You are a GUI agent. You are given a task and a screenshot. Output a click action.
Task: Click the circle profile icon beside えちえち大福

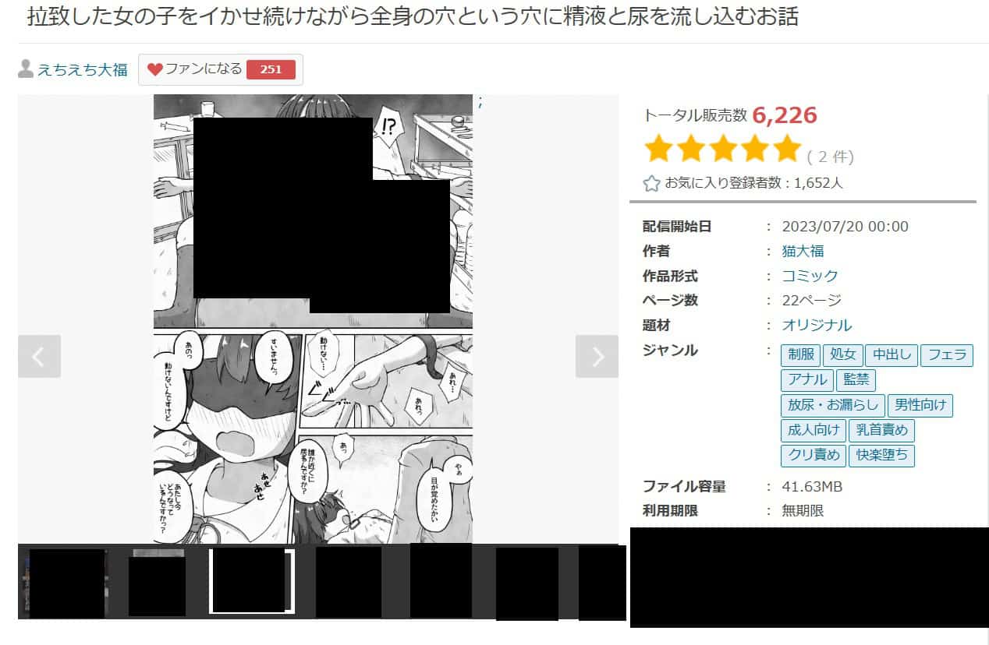27,69
